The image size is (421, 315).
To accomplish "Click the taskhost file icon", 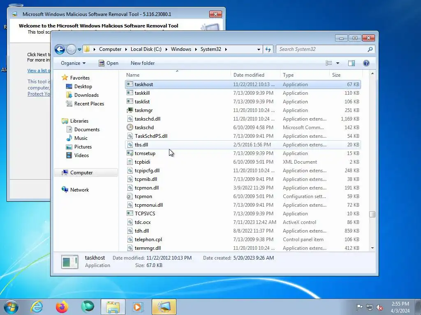I will point(130,84).
